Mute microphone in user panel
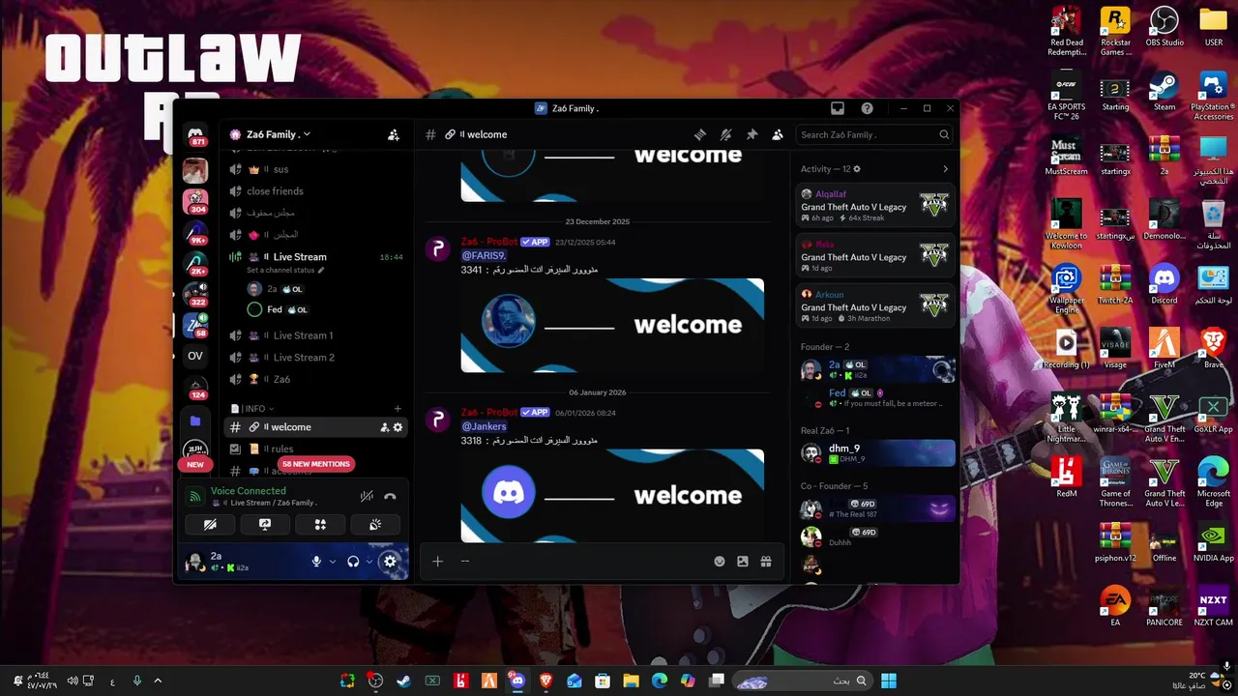Image resolution: width=1238 pixels, height=696 pixels. 316,562
